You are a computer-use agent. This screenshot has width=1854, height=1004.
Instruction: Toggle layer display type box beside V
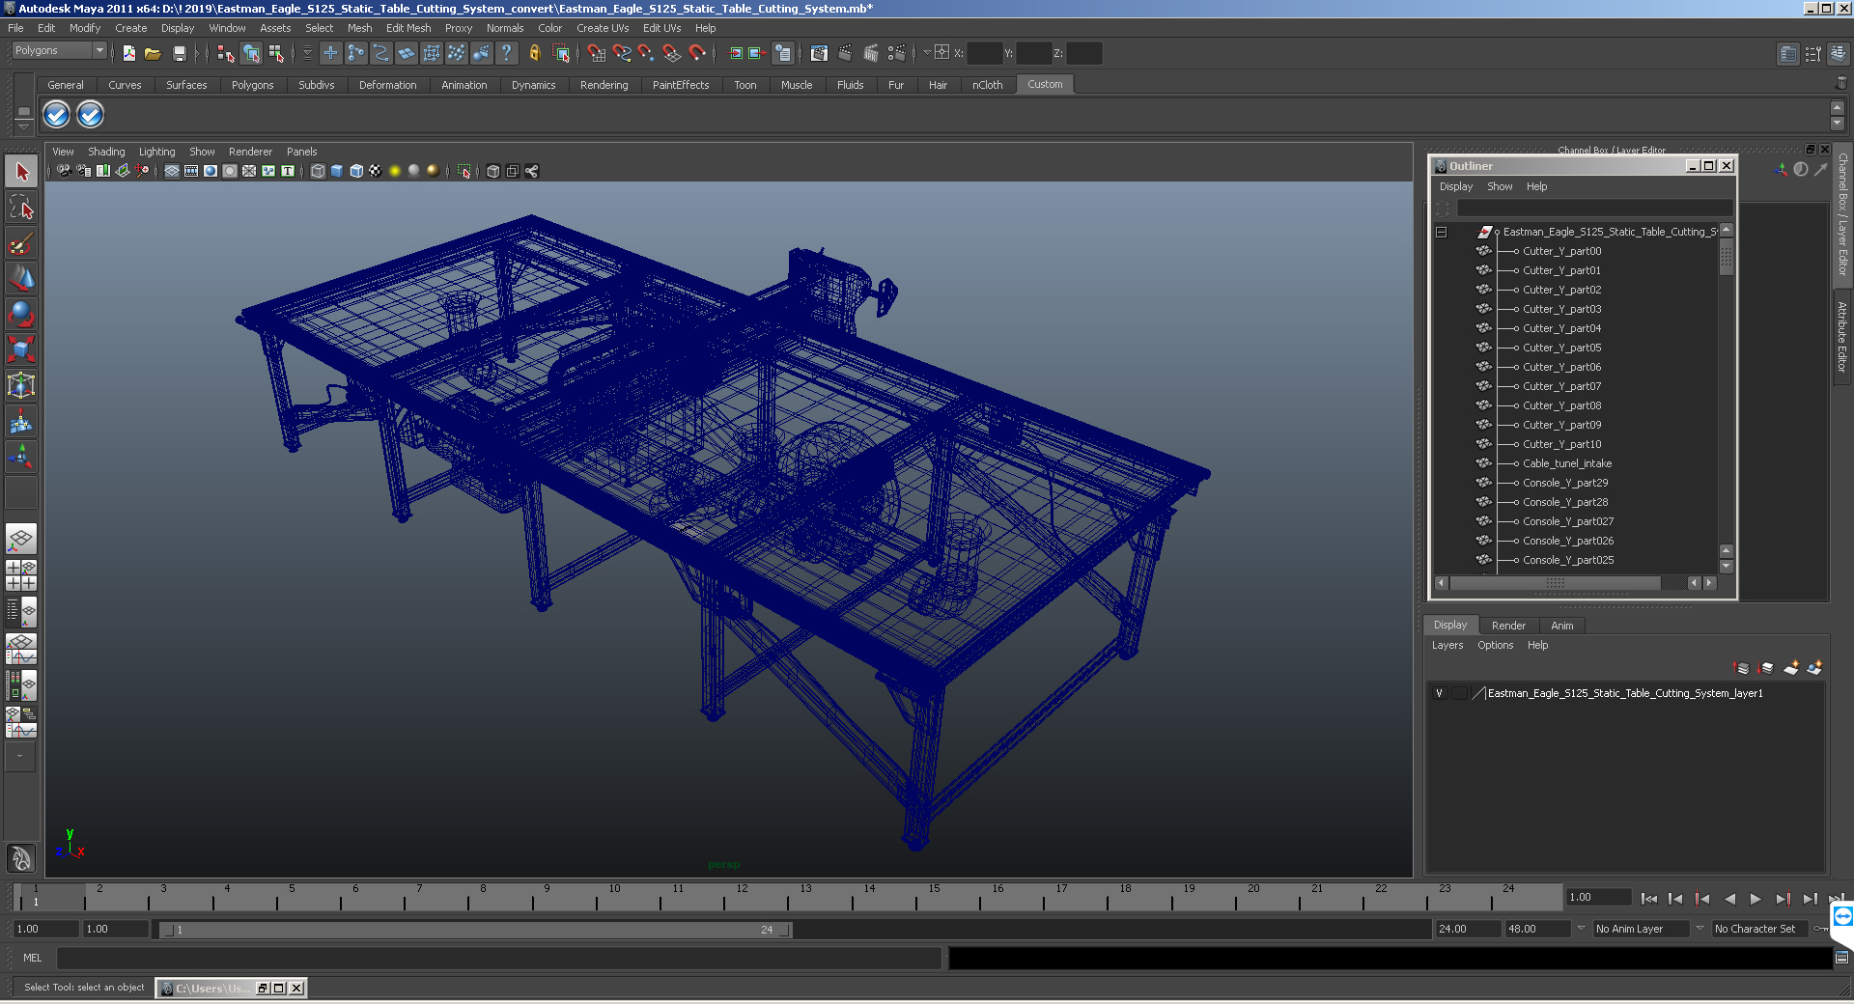[x=1459, y=693]
